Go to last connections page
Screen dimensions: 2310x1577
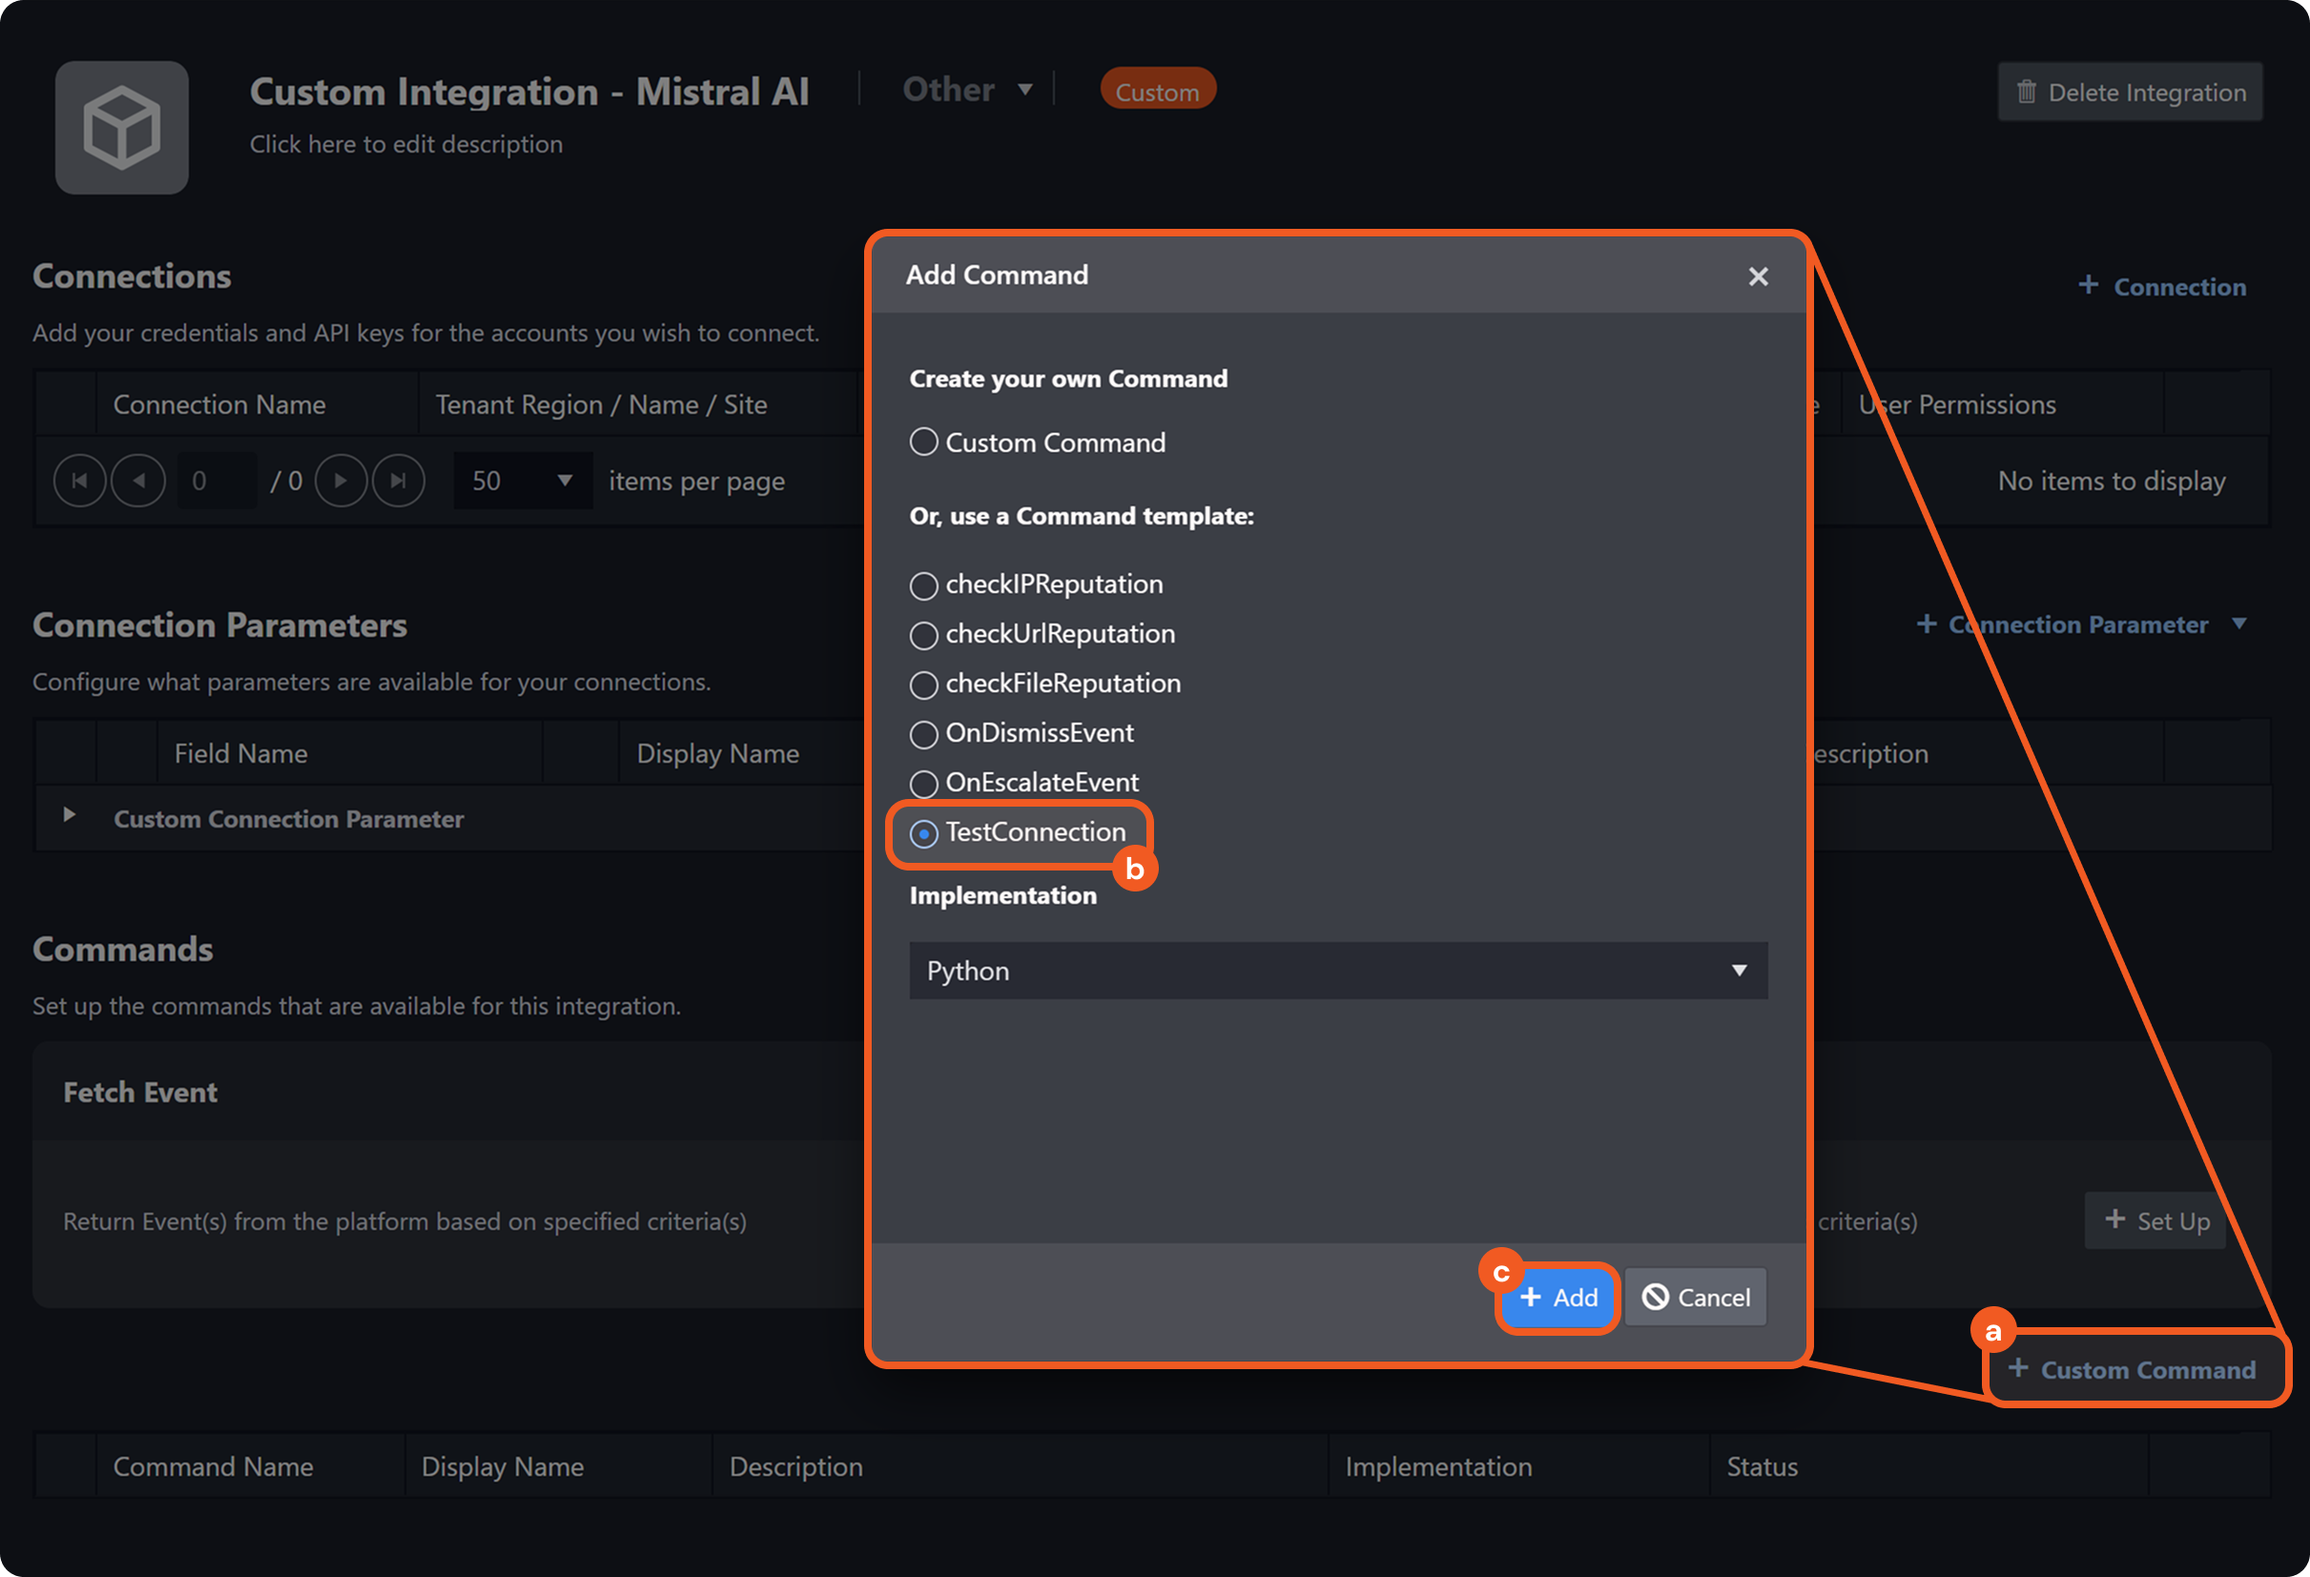point(399,481)
